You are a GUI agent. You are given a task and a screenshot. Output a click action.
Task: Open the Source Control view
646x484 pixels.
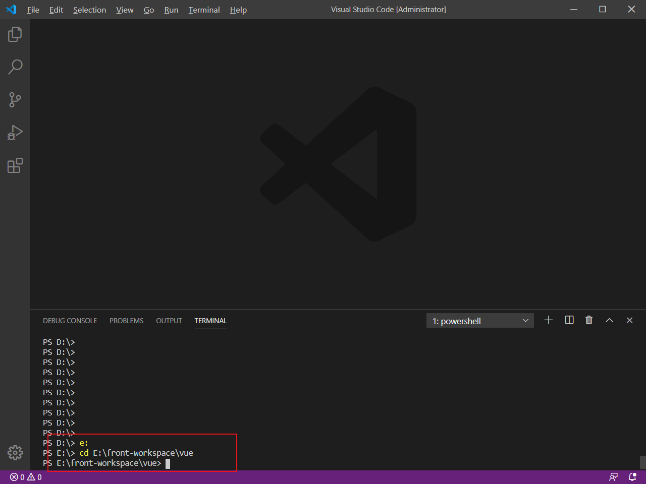(15, 100)
